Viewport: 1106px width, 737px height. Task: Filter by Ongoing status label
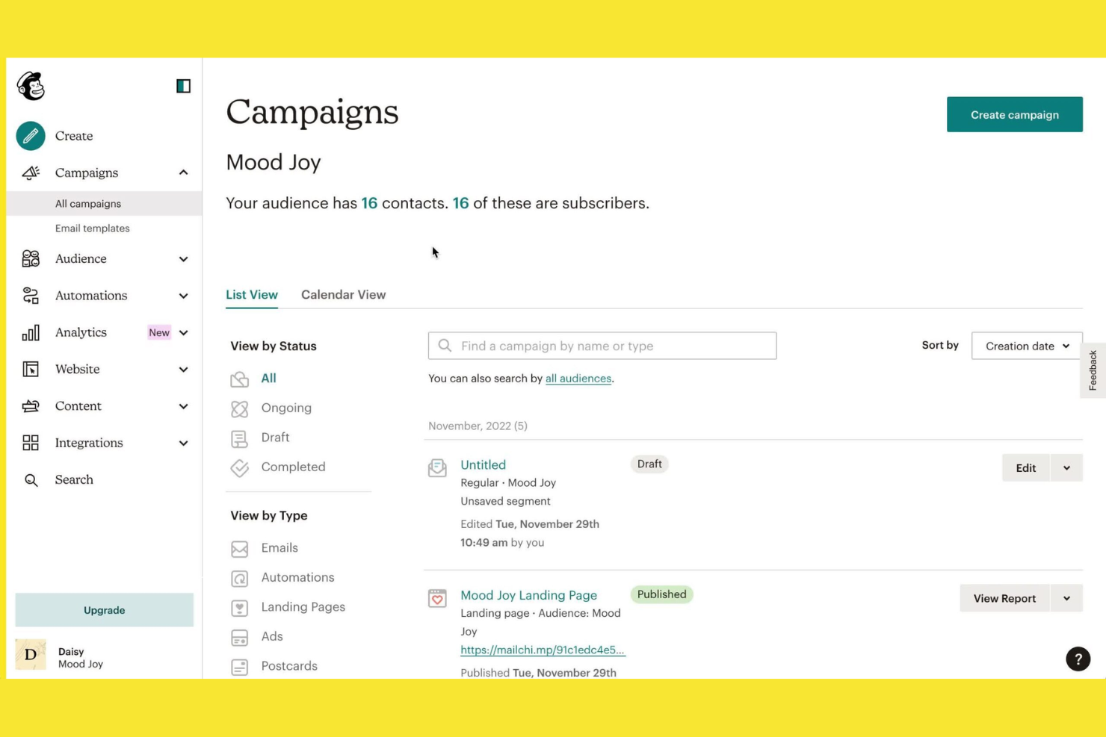[x=286, y=408]
